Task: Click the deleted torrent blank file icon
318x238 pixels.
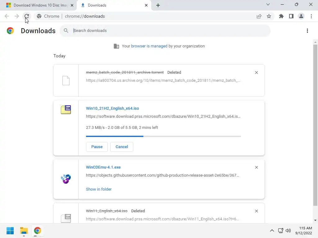Action: coord(66,81)
